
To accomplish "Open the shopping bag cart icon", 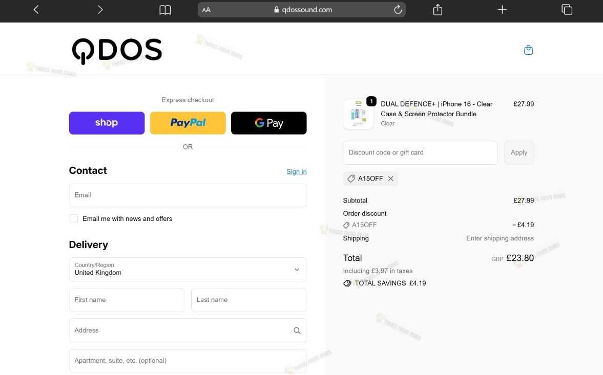I will (528, 50).
